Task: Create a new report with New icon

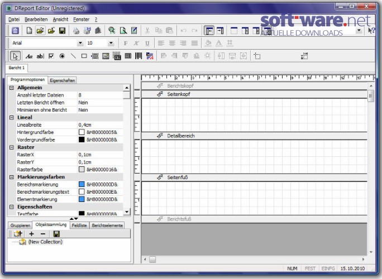Action: point(29,31)
